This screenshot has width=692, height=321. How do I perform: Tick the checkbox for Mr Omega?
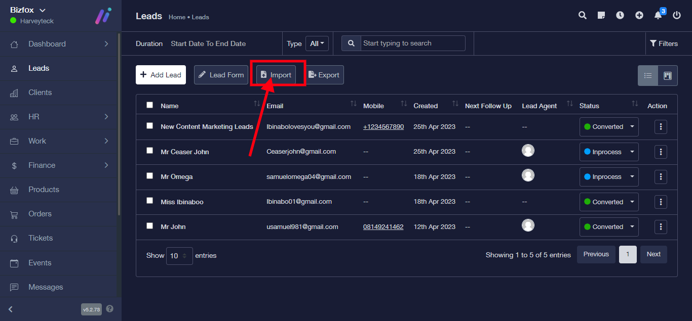[149, 176]
